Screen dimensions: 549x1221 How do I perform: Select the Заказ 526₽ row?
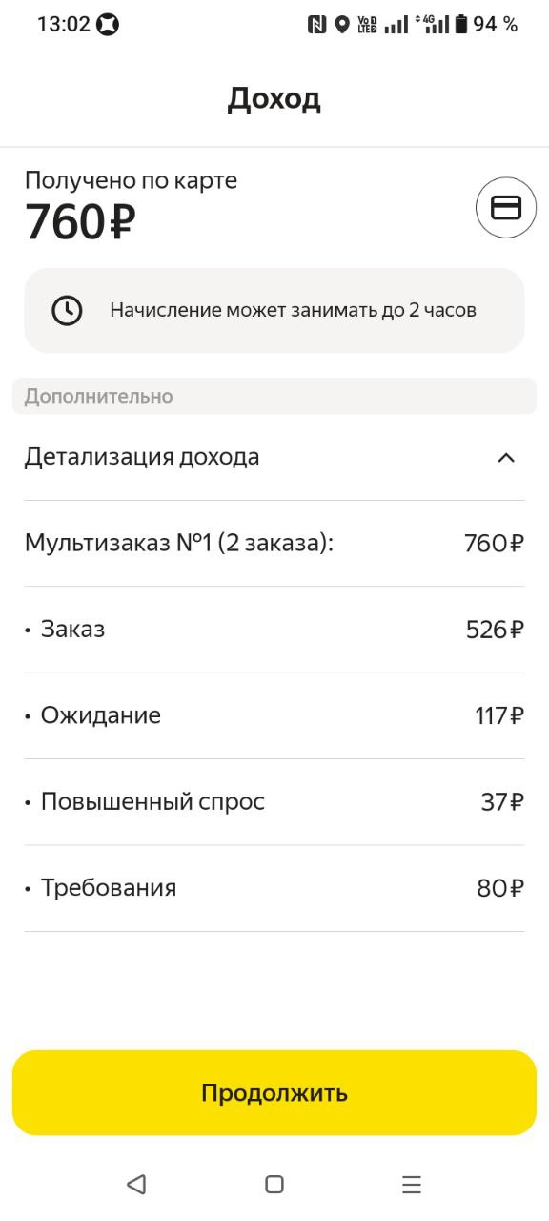tap(274, 630)
